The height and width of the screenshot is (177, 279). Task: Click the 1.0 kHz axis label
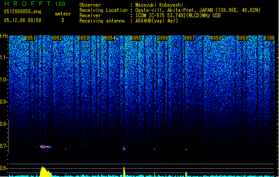click(x=4, y=80)
